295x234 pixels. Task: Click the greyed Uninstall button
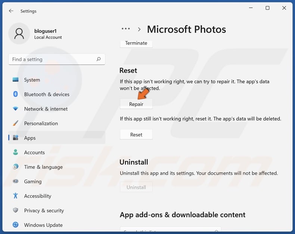click(136, 187)
